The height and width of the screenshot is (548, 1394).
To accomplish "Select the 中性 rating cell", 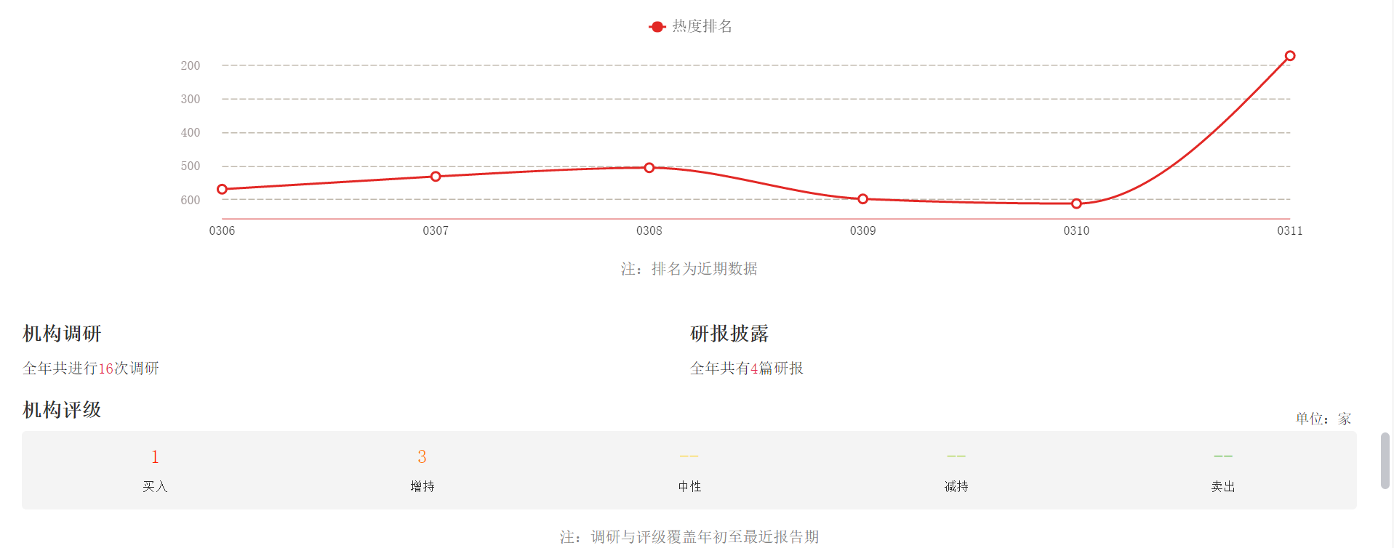I will click(689, 470).
